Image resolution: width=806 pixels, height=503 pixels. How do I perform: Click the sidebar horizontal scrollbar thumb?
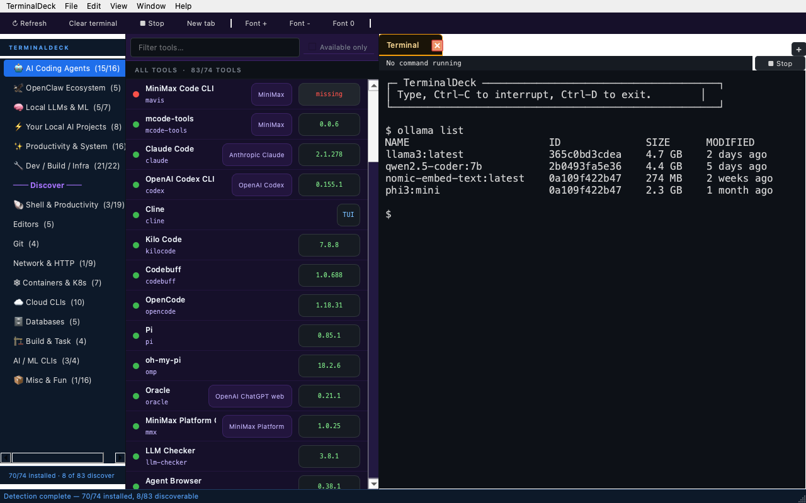pyautogui.click(x=57, y=458)
